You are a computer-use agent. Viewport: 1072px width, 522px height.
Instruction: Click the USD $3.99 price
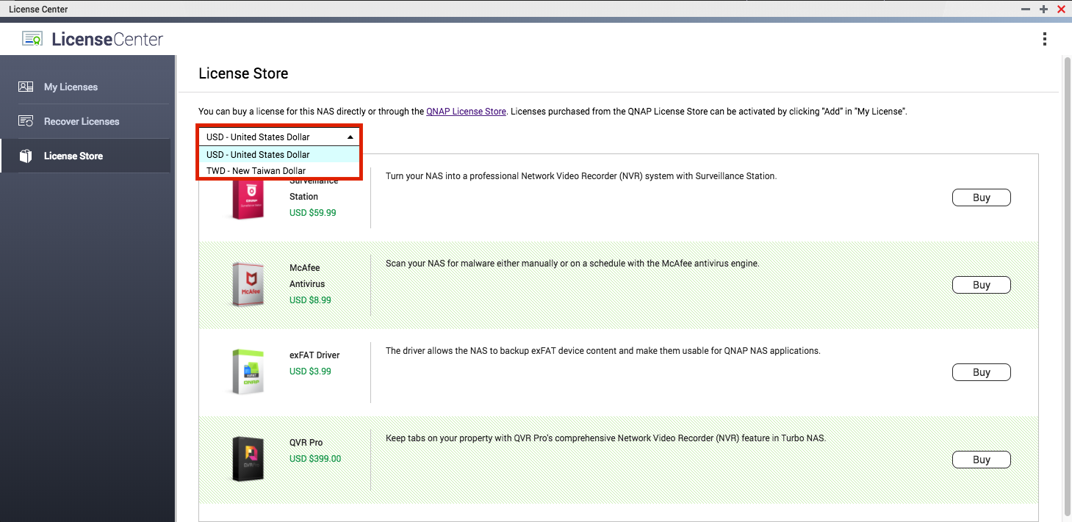point(310,371)
